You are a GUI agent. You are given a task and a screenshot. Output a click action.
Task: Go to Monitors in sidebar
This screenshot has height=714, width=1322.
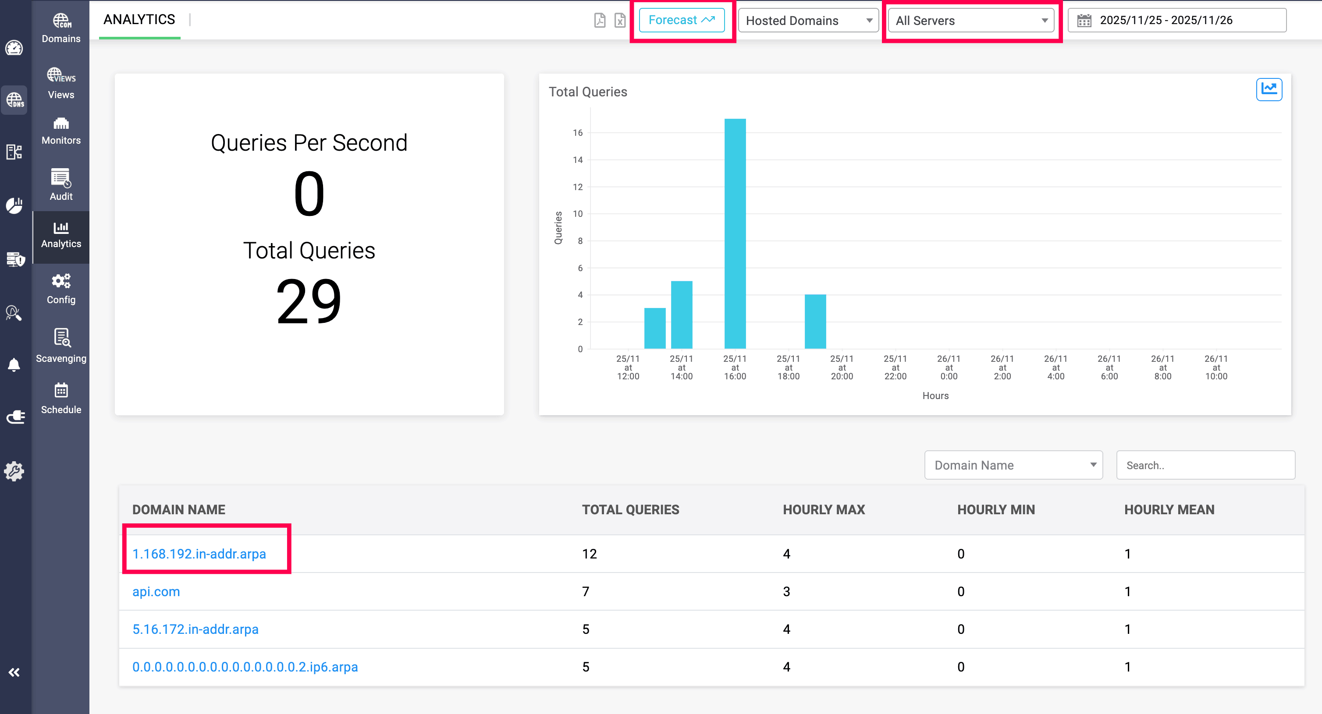pos(61,131)
